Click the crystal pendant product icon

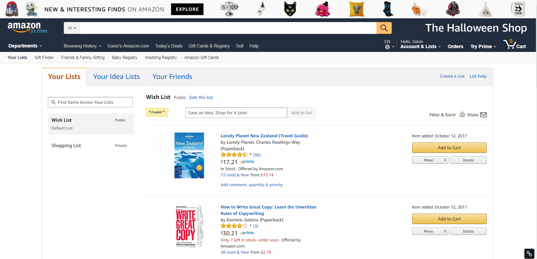[261, 9]
